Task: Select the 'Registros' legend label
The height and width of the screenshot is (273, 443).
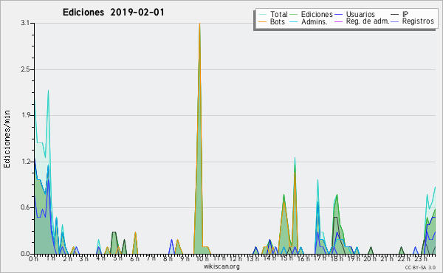Action: pos(418,21)
